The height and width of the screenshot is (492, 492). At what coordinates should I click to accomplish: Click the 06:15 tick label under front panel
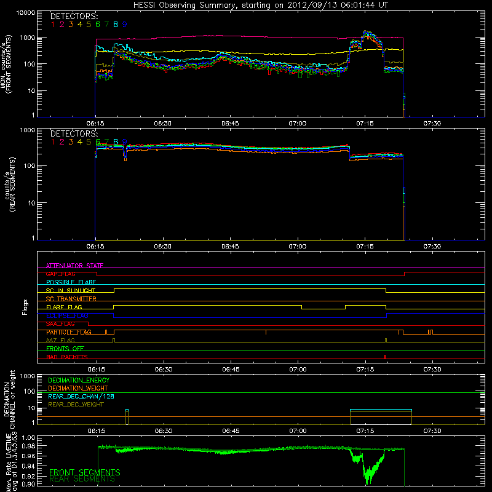(95, 124)
